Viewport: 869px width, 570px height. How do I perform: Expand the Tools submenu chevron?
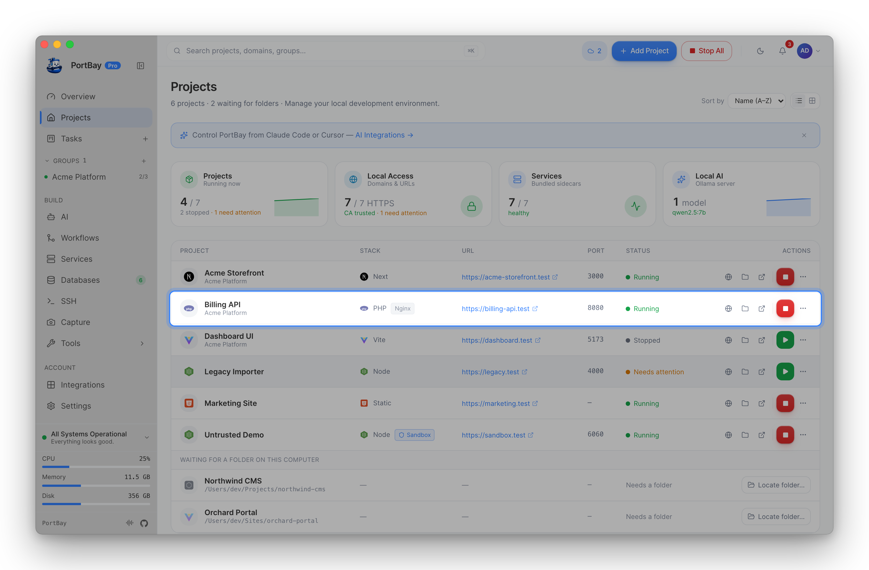[x=142, y=343]
